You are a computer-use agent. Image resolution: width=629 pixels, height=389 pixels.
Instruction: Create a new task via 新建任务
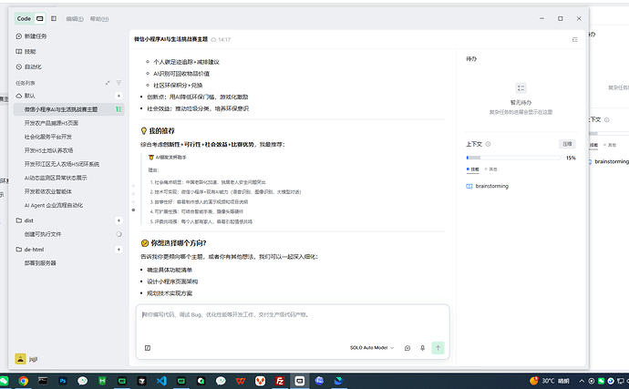coord(31,36)
